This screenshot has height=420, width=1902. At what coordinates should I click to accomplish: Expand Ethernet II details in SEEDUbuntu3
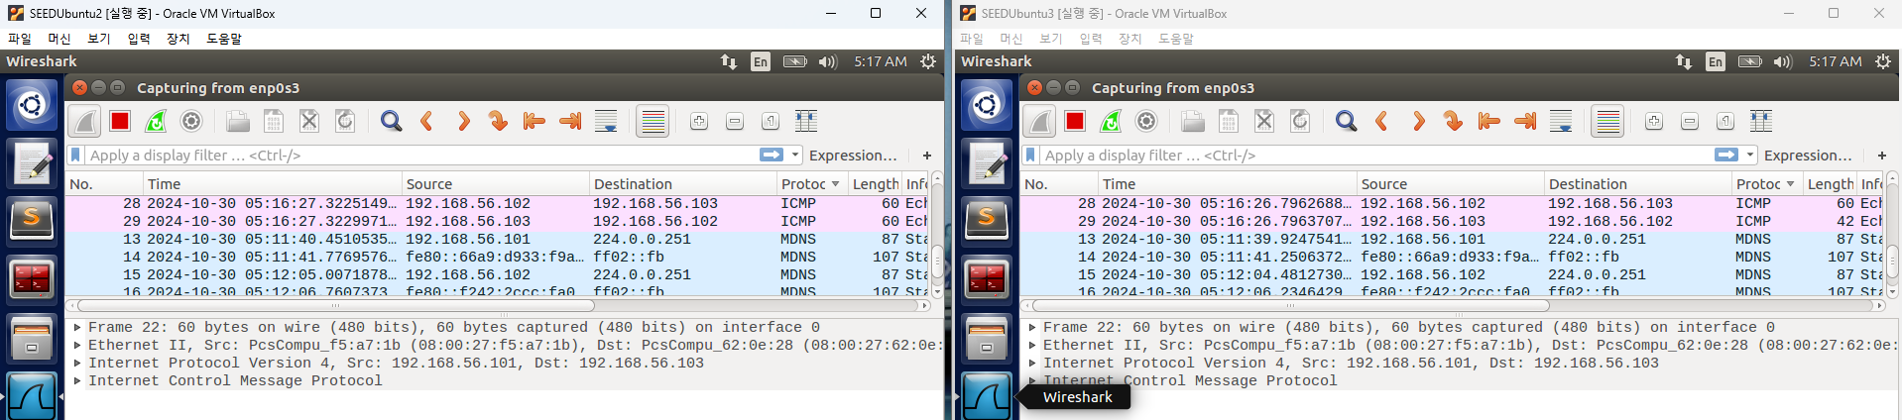tap(1032, 345)
